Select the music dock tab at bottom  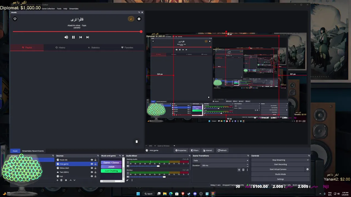[x=15, y=151]
